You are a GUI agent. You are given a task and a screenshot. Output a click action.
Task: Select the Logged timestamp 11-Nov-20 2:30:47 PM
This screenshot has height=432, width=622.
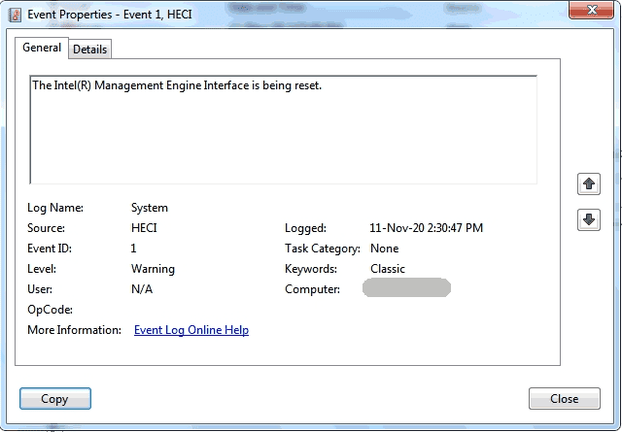(x=426, y=228)
